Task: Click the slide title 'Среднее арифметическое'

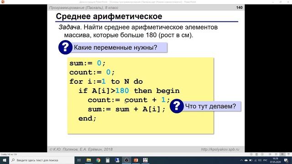Action: point(109,16)
